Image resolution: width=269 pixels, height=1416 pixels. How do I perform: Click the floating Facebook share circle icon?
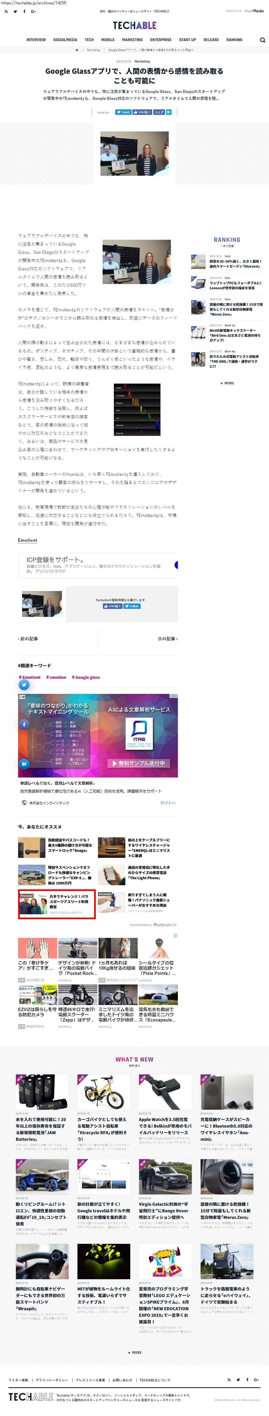point(24,725)
